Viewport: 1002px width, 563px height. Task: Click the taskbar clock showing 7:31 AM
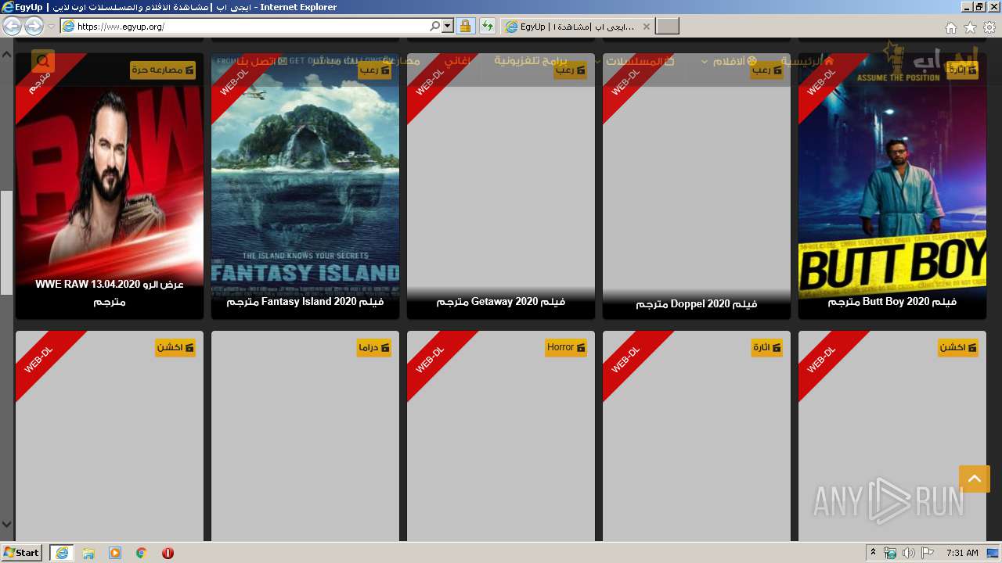click(962, 553)
